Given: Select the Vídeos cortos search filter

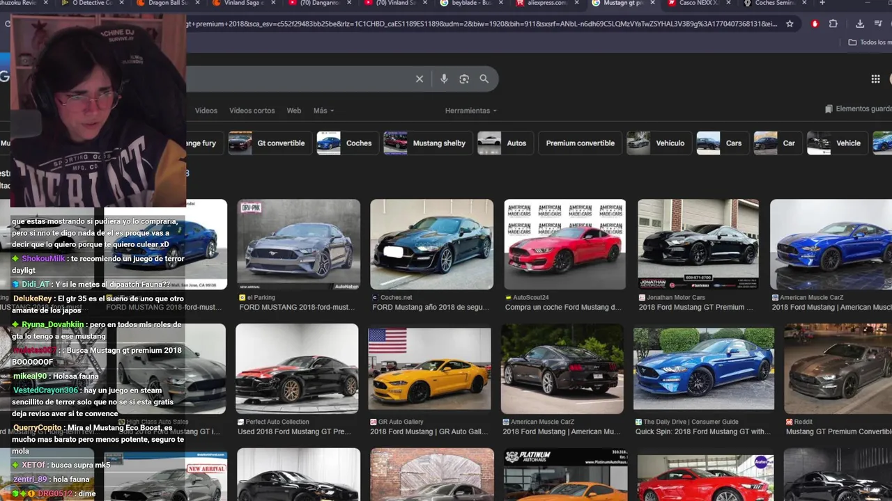Looking at the screenshot, I should point(252,111).
